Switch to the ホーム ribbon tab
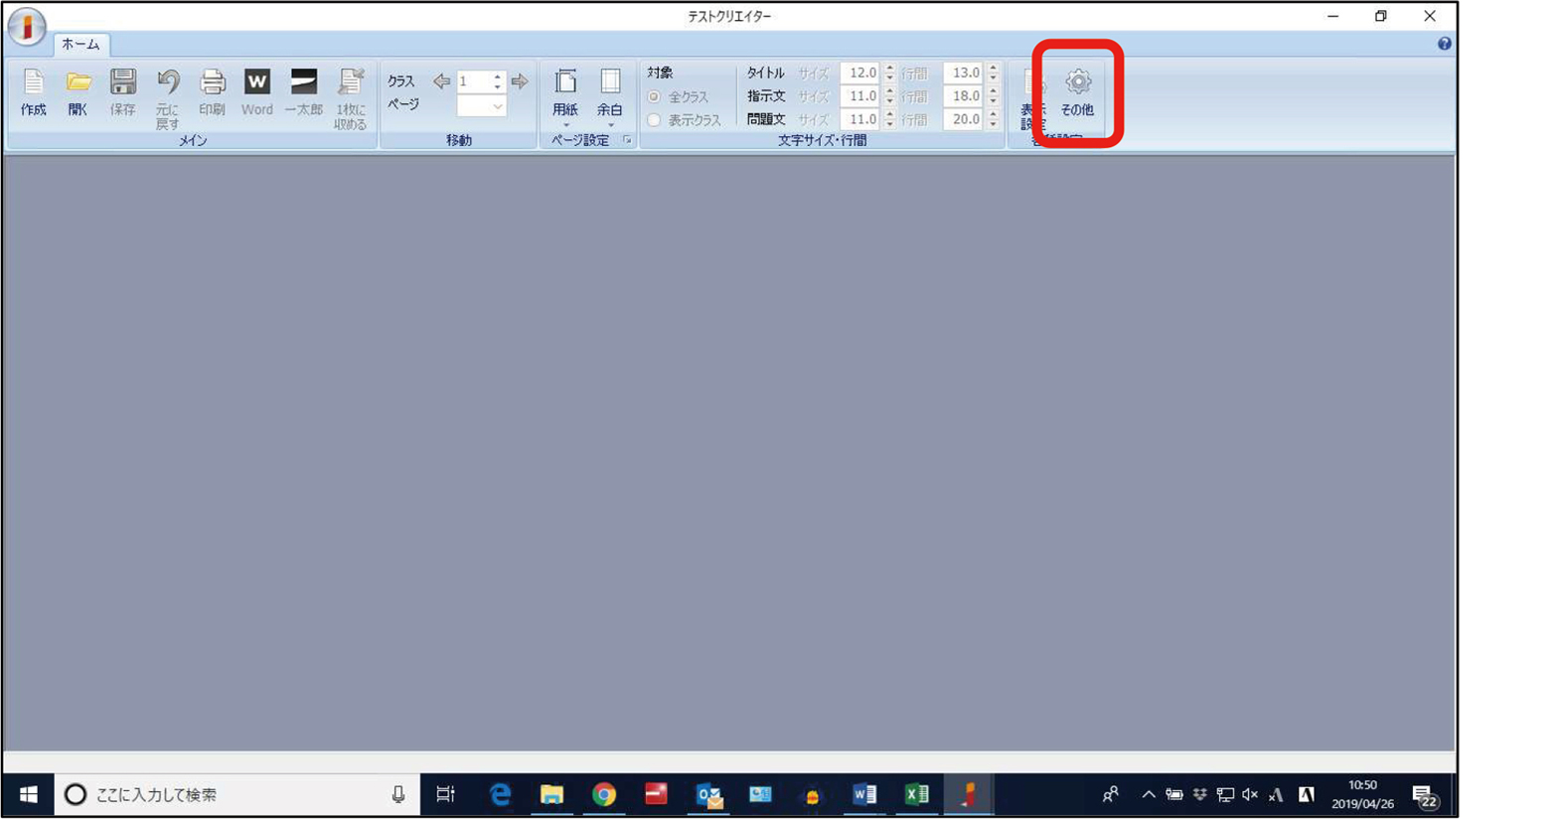The image size is (1560, 819). [80, 45]
